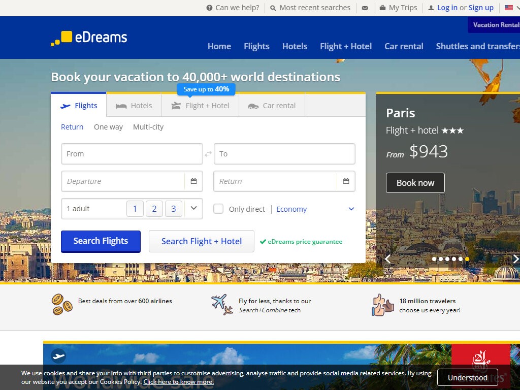This screenshot has width=520, height=390.
Task: Choose 3 passengers button
Action: (174, 209)
